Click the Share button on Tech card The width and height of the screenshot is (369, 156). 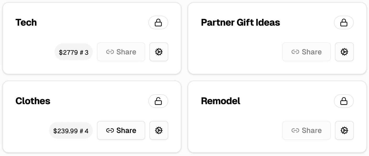click(121, 52)
